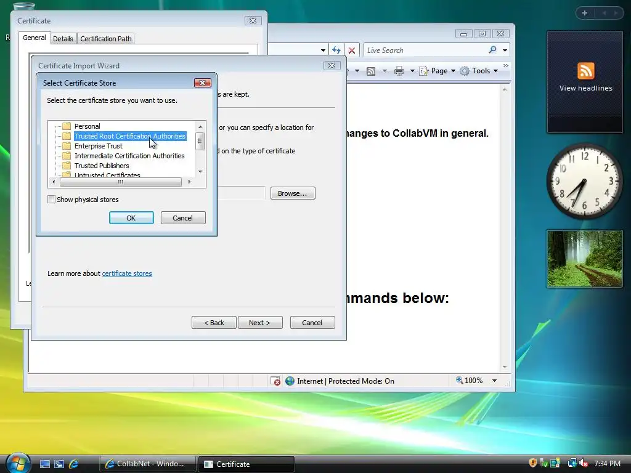Click the Browse... button
631x473 pixels.
[x=293, y=193]
